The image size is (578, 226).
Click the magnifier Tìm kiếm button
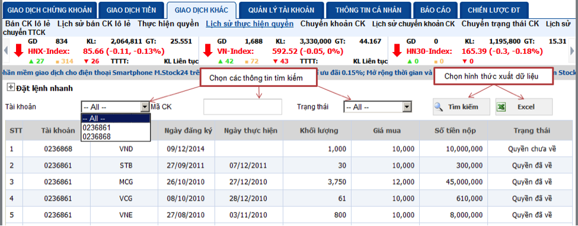[461, 106]
